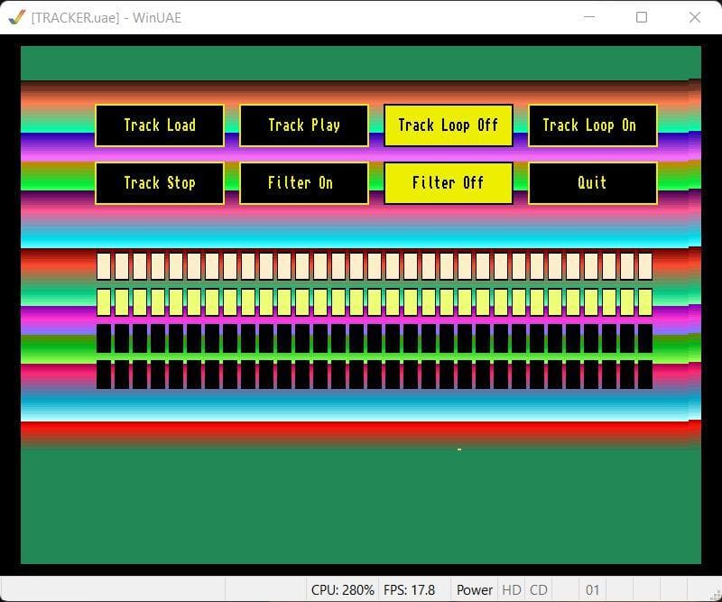Viewport: 722px width, 602px height.
Task: Select the Track Loop Off option
Action: (x=448, y=125)
